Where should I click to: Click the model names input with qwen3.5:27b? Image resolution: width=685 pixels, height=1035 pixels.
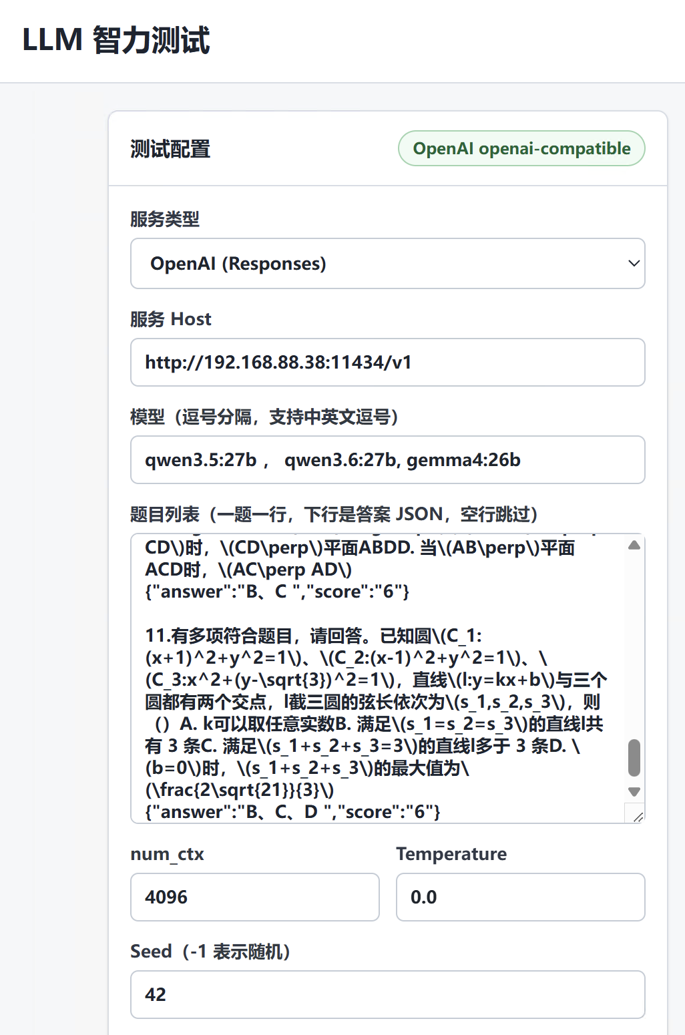[x=387, y=460]
